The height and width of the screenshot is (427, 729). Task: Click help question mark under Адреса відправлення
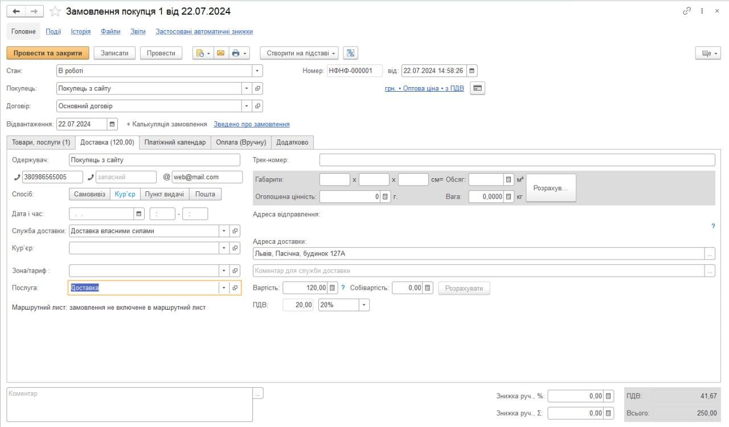(712, 226)
